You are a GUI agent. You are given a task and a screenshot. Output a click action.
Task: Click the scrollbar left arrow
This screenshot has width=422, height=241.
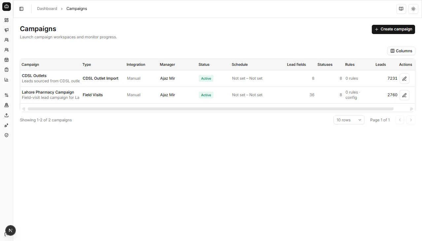[x=23, y=109]
